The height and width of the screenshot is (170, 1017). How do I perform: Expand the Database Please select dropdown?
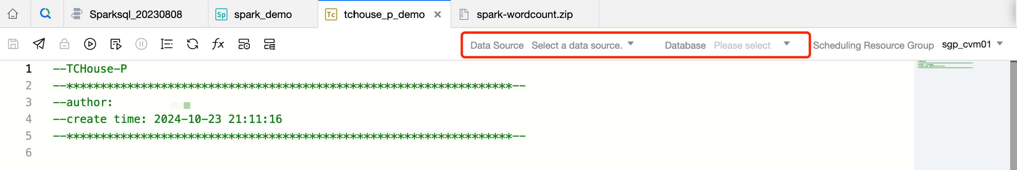tap(751, 45)
